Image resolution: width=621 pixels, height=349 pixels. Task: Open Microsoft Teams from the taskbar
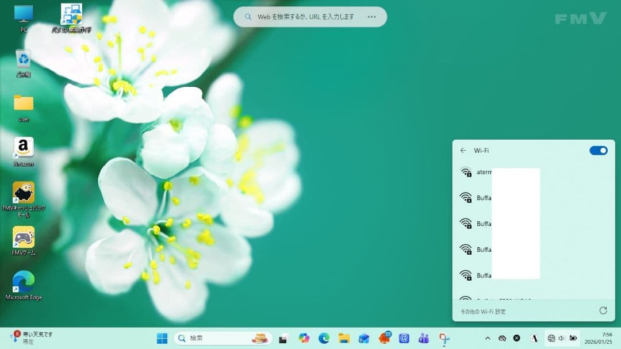(424, 338)
